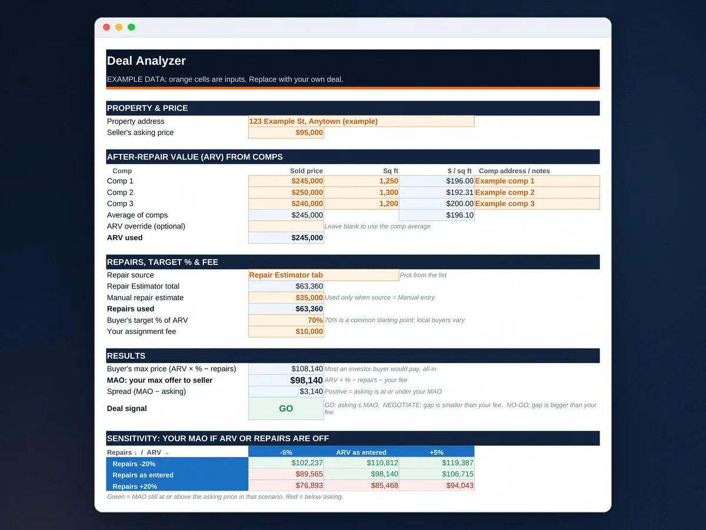The width and height of the screenshot is (706, 530).
Task: Open the Repair source dropdown list
Action: coord(324,275)
